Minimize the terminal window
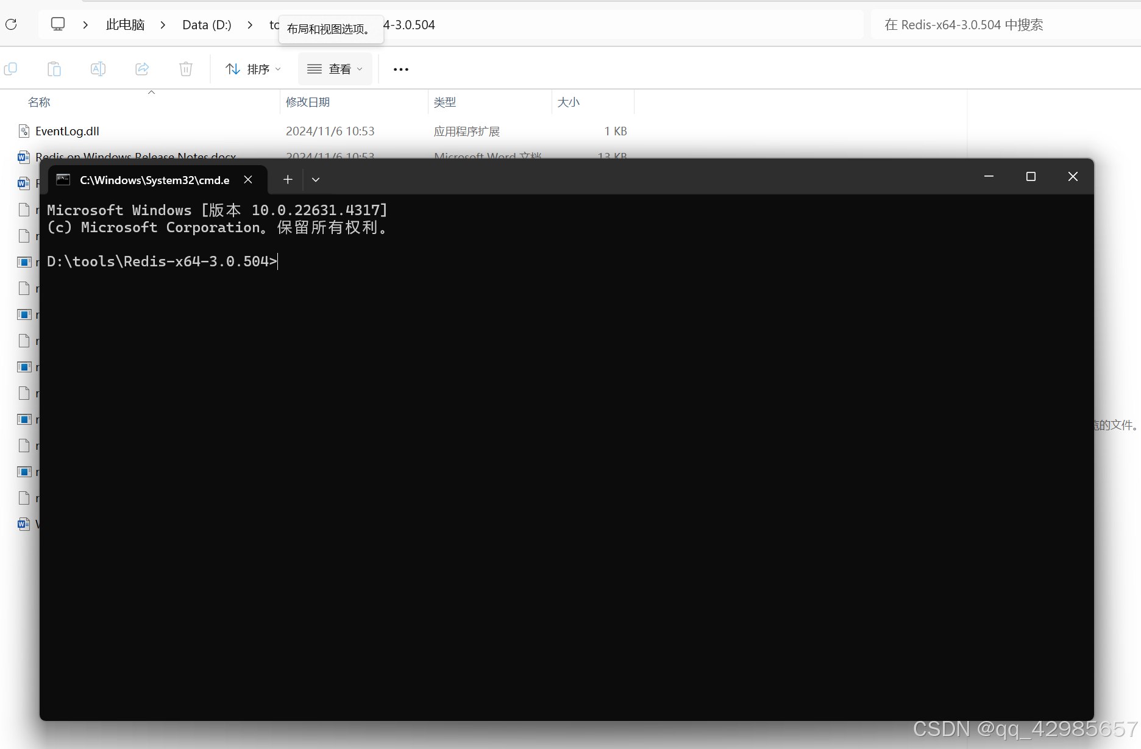Viewport: 1141px width, 749px height. click(x=989, y=176)
